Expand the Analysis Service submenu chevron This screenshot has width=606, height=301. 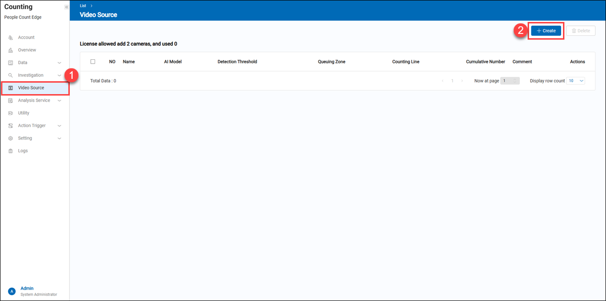(59, 101)
